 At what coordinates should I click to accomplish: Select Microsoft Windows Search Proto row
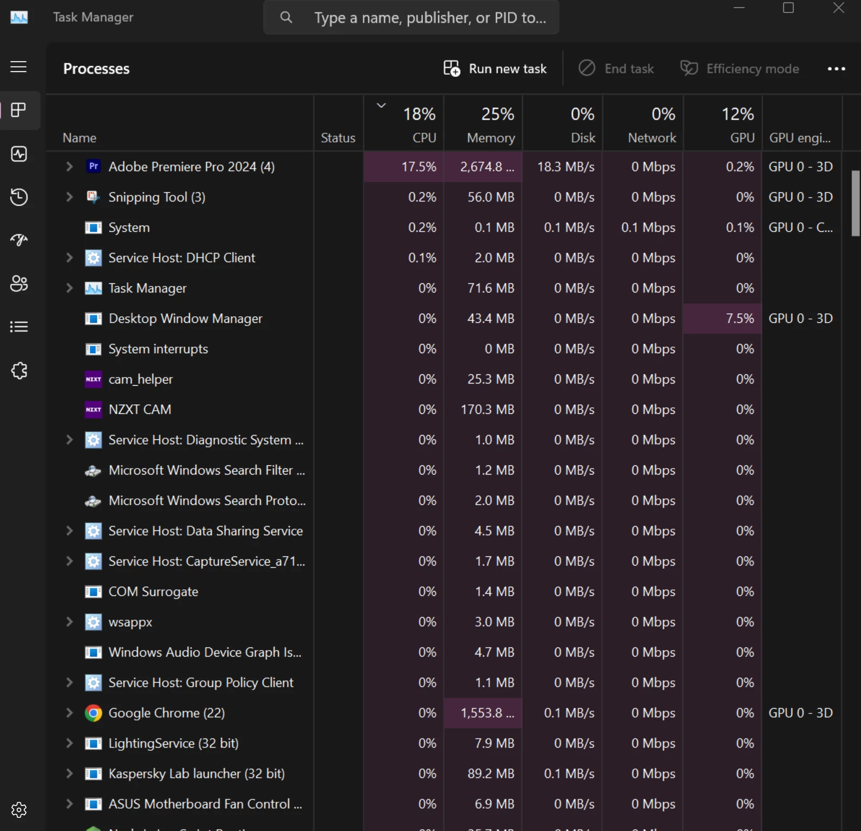[444, 501]
